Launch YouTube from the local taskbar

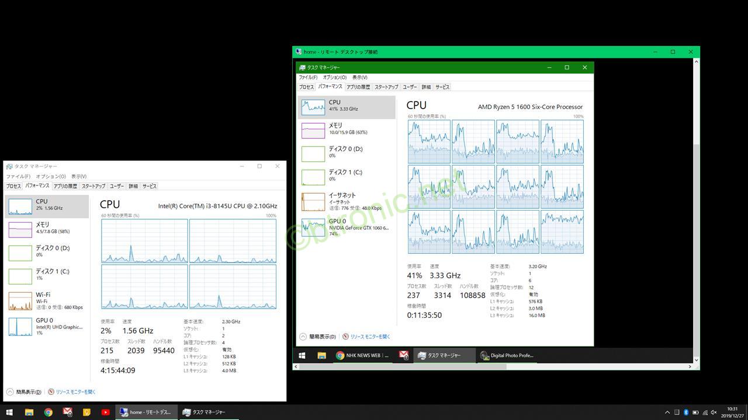click(x=105, y=412)
